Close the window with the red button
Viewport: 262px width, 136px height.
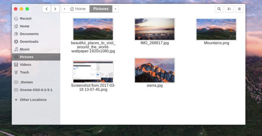click(16, 9)
